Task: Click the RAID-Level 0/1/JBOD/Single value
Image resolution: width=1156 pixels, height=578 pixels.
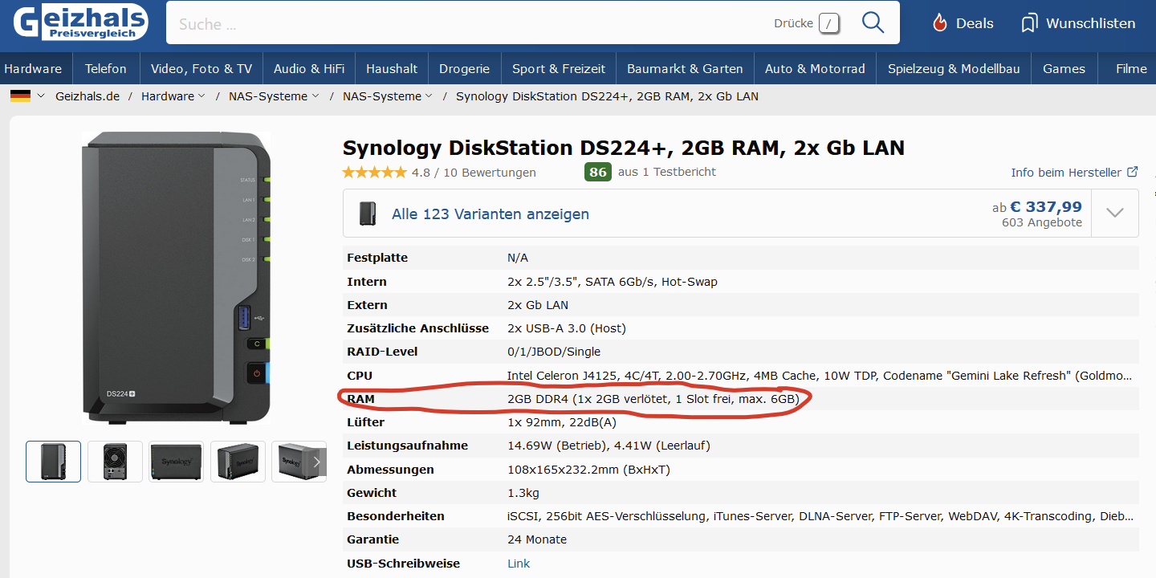Action: pos(554,352)
